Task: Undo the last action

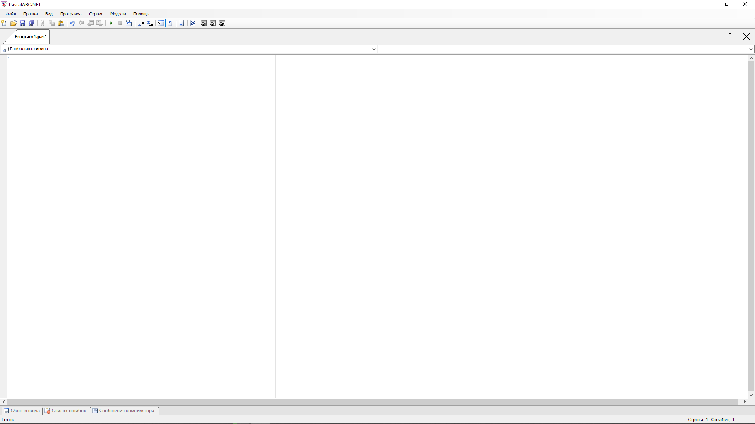Action: pyautogui.click(x=72, y=24)
